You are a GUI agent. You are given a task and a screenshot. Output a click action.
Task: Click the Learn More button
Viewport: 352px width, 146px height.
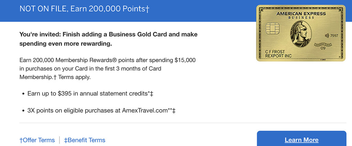coord(301,139)
